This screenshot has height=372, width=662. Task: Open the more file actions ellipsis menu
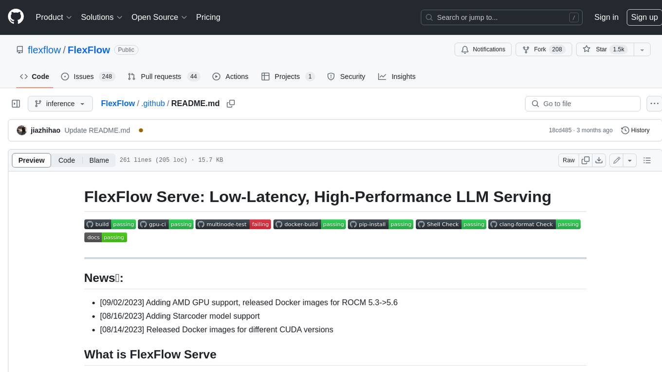click(x=654, y=104)
